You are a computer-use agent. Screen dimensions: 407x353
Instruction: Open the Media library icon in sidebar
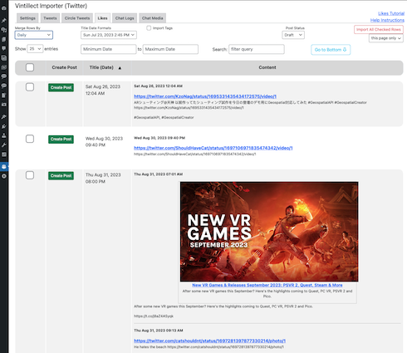pyautogui.click(x=4, y=30)
